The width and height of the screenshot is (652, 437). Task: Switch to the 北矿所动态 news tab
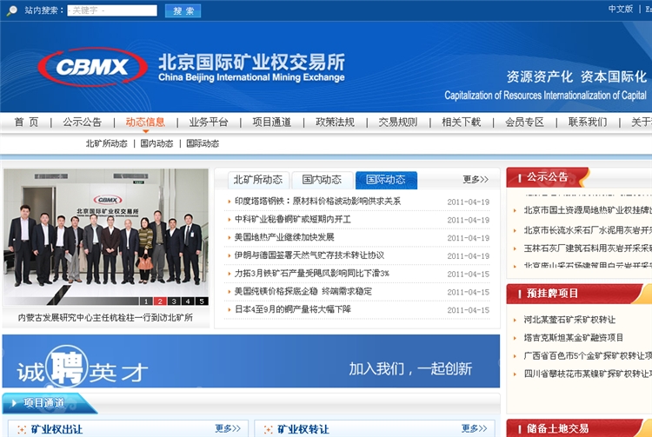tap(258, 180)
